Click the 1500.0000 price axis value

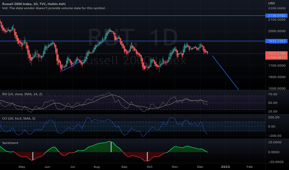pyautogui.click(x=277, y=88)
